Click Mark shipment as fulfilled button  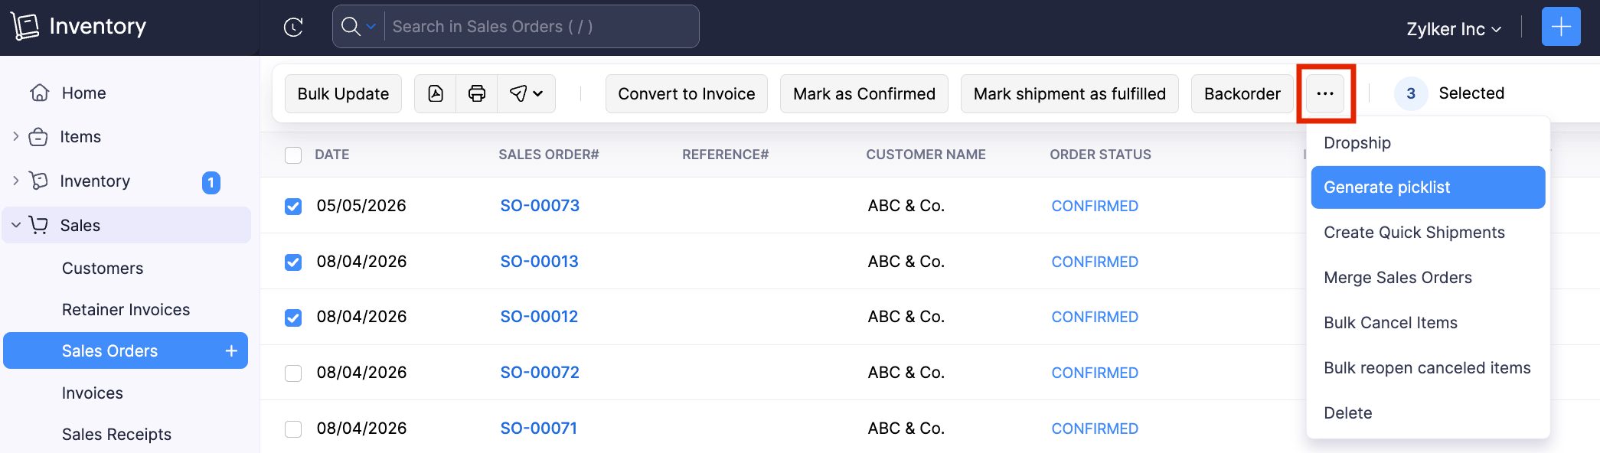pyautogui.click(x=1069, y=93)
